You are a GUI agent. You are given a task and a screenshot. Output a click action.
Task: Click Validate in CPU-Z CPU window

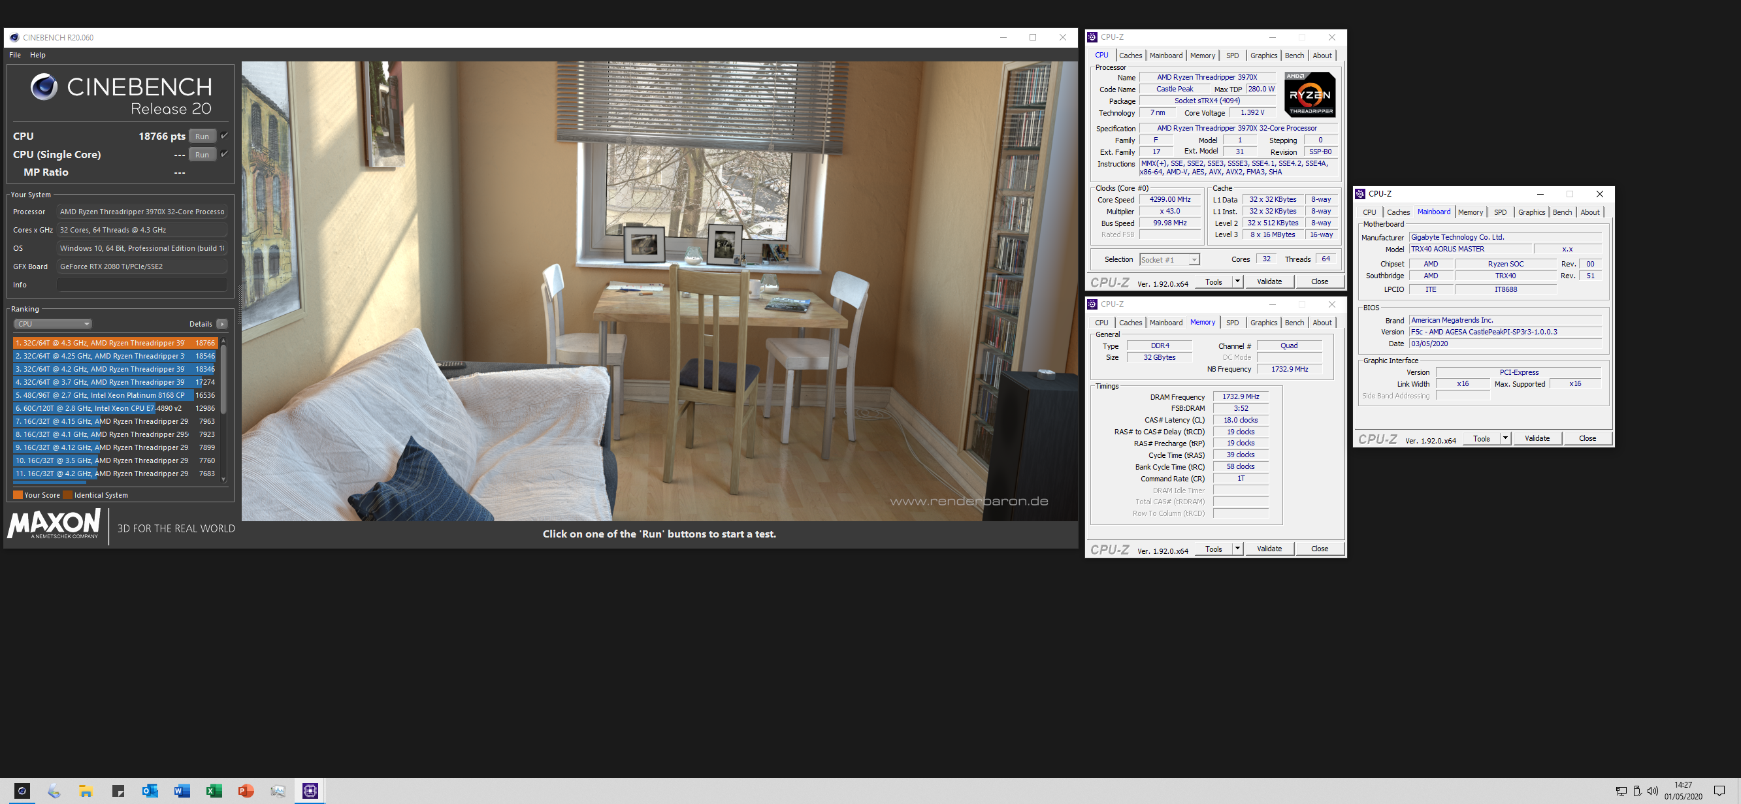[1269, 281]
